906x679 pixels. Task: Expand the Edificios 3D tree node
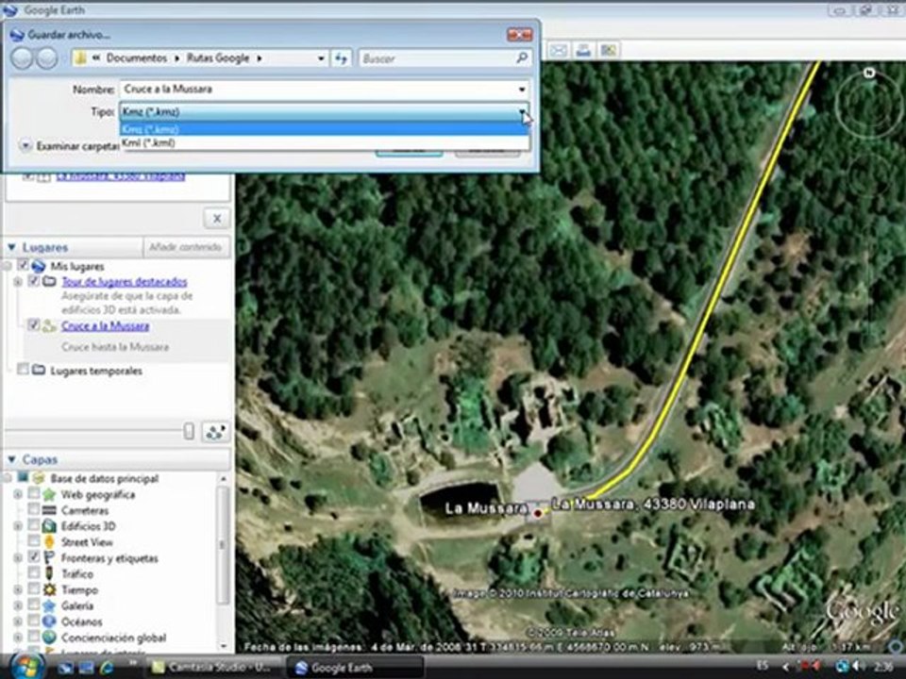pos(18,526)
